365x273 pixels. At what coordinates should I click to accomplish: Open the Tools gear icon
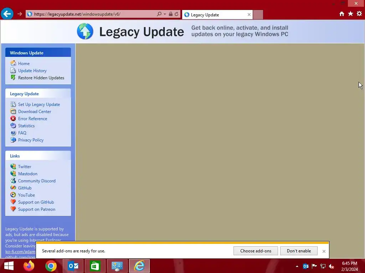tap(359, 14)
